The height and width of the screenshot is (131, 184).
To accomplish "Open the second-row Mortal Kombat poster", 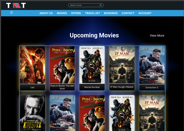I will [122, 113].
